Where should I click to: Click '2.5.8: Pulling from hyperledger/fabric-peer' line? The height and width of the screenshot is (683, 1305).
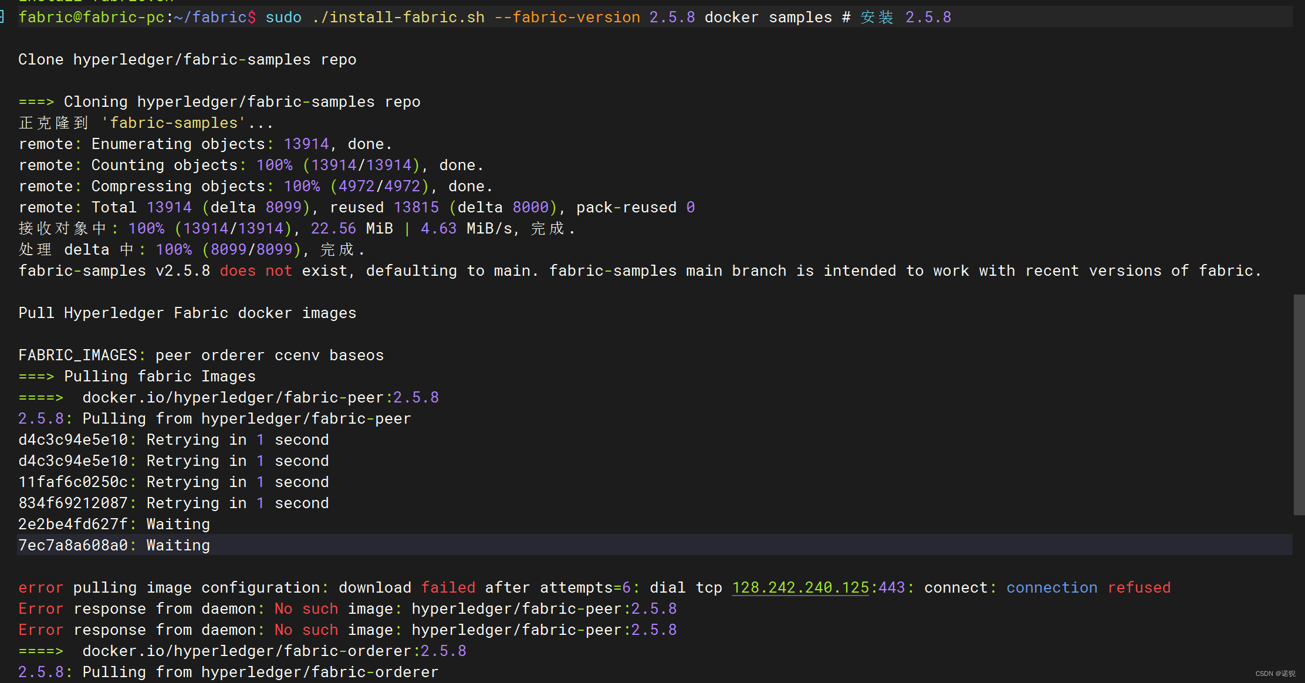[215, 418]
